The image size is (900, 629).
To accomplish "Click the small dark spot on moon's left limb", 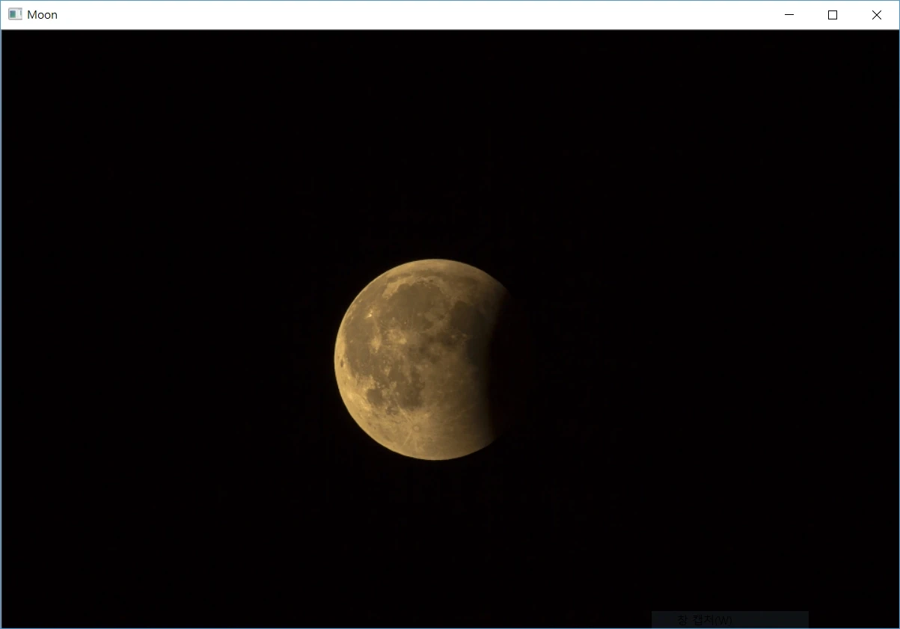I will coord(342,364).
